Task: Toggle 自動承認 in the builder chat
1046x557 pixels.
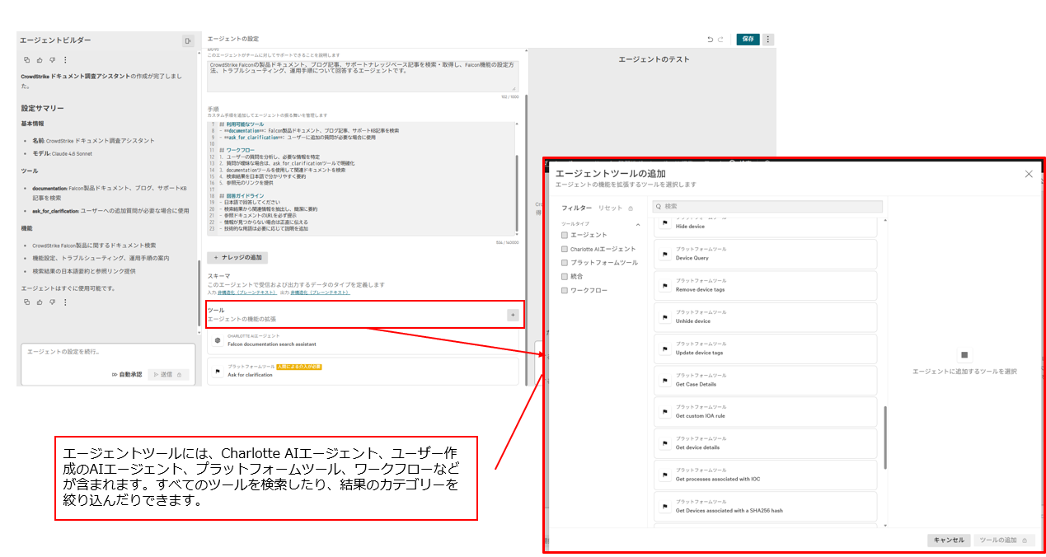Action: 127,374
